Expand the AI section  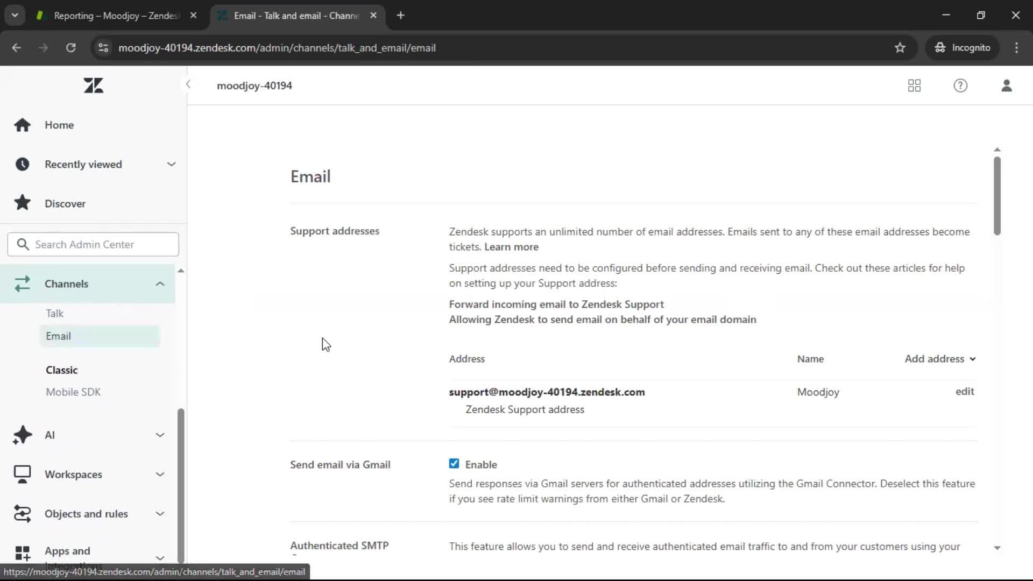coord(160,435)
